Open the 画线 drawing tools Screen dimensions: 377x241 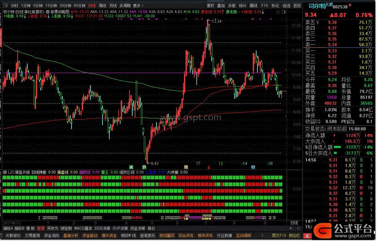click(254, 6)
